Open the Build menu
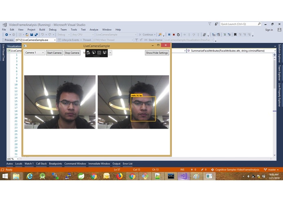Viewport: 283px width, 201px height. (x=42, y=30)
